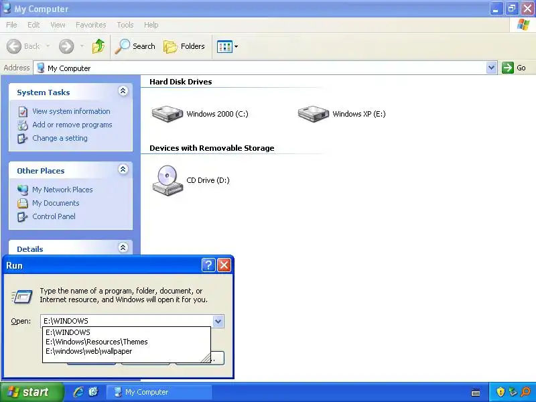Click the Address bar My Computer field
Image resolution: width=536 pixels, height=402 pixels.
click(x=260, y=68)
